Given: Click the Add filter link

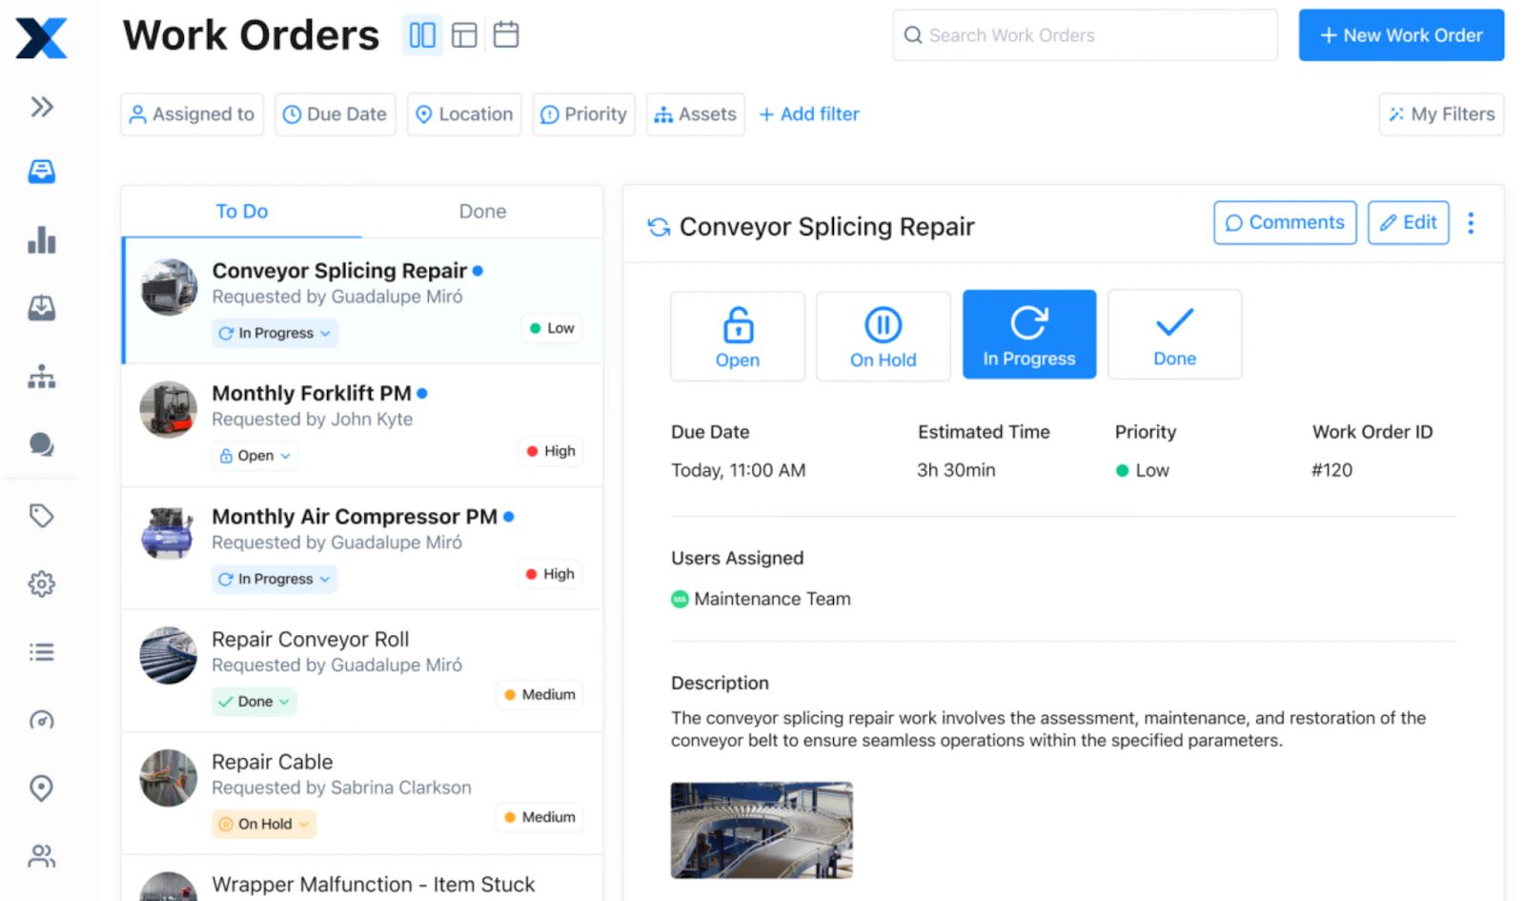Looking at the screenshot, I should 809,114.
